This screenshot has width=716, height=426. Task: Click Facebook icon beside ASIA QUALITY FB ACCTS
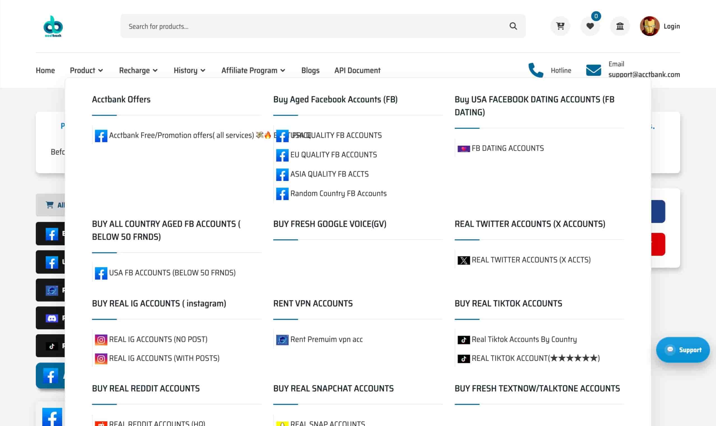point(282,174)
